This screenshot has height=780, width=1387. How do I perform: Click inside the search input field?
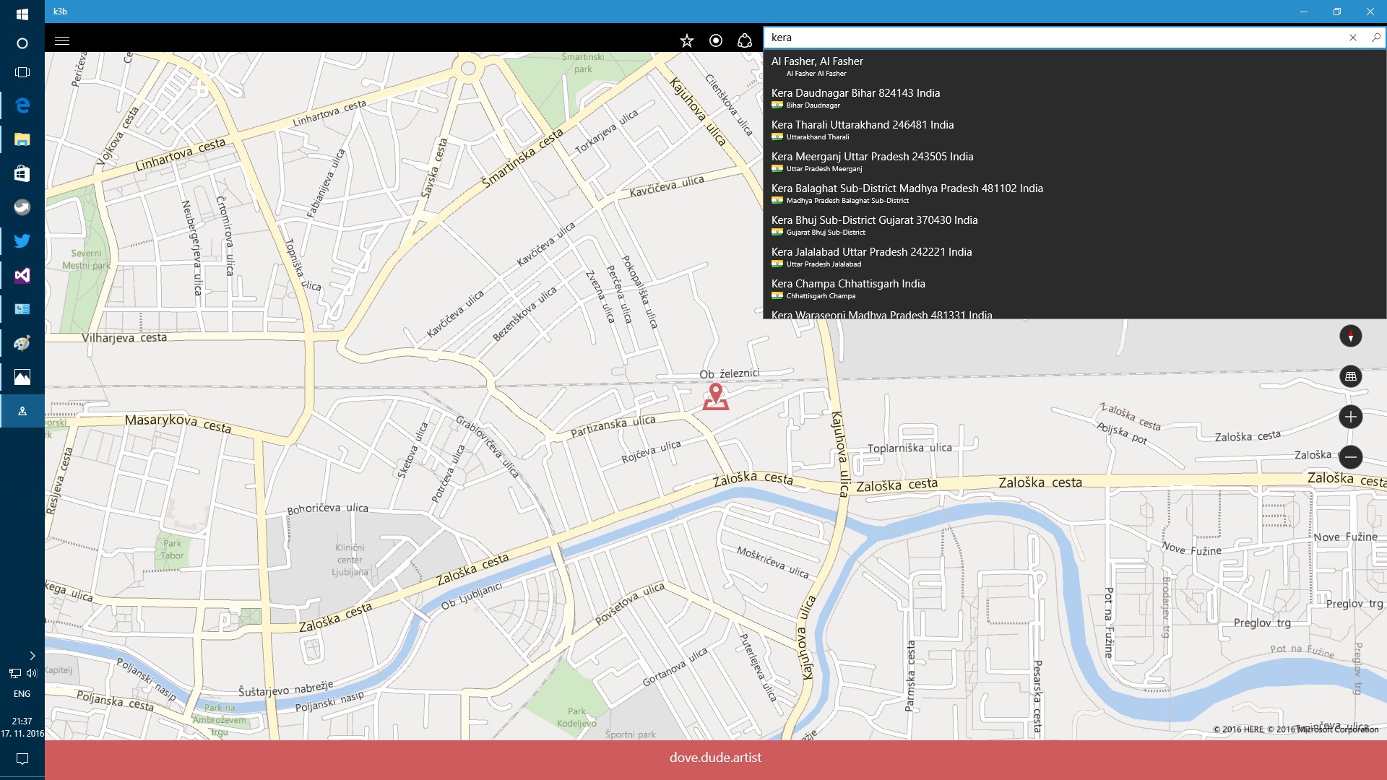(x=1011, y=37)
